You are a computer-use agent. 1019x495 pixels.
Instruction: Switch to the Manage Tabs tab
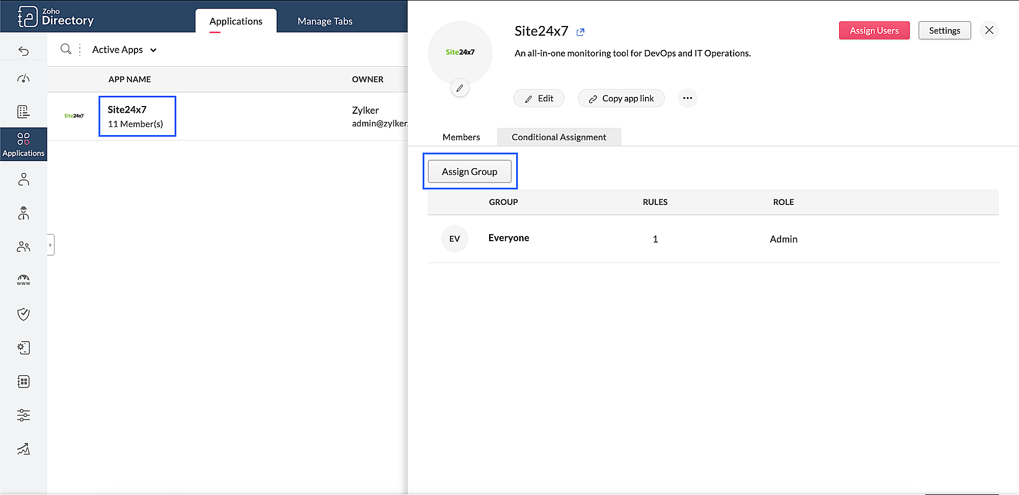pos(325,21)
